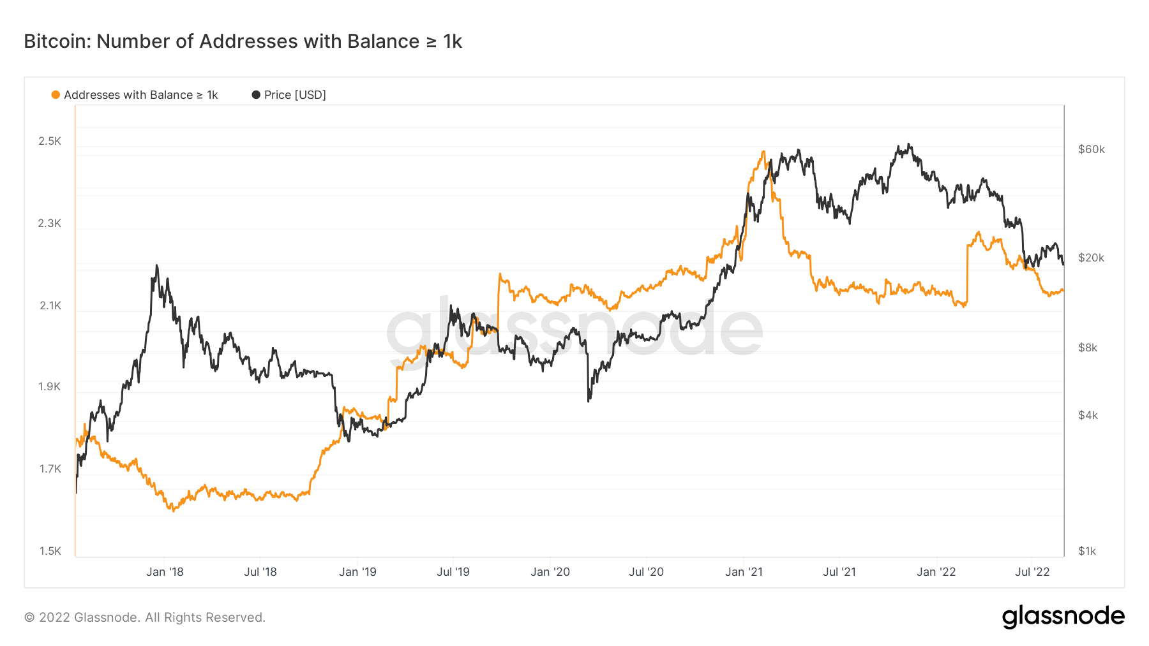Select the Jul '19 x-axis label
Image resolution: width=1149 pixels, height=646 pixels.
click(x=453, y=572)
